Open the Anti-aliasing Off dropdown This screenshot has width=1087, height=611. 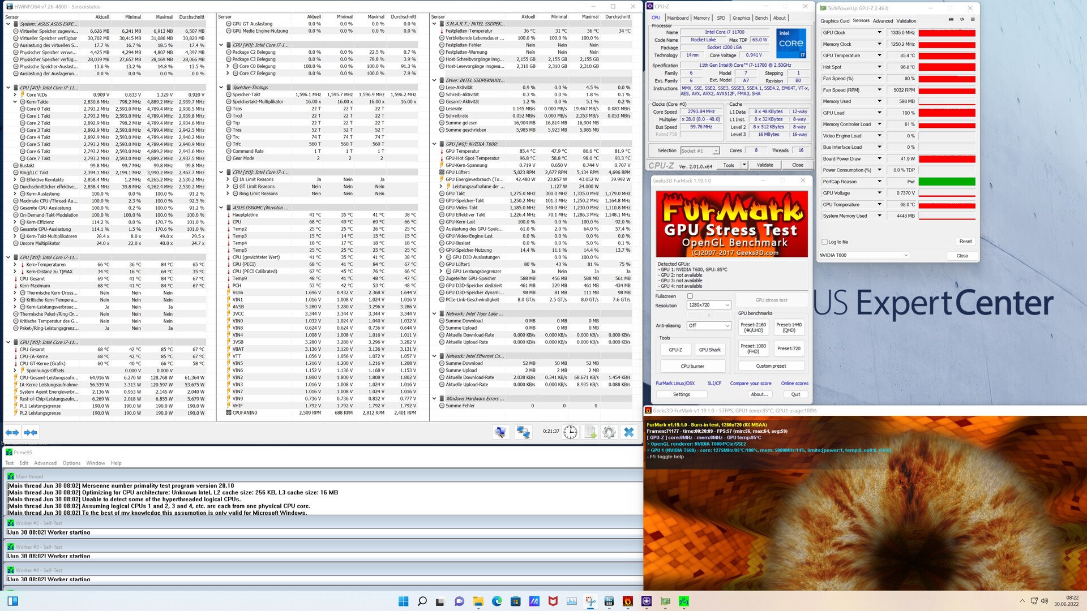[x=709, y=326]
